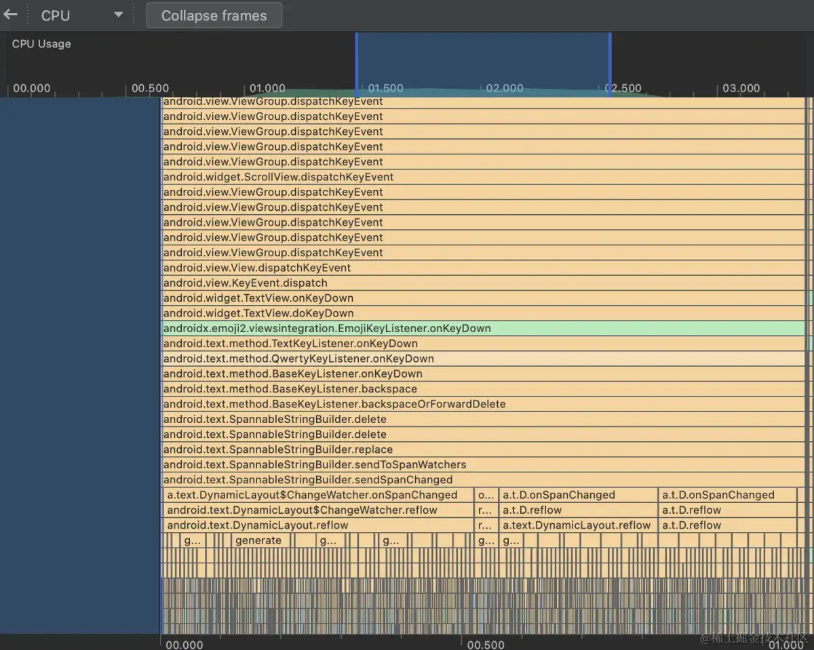Click the 03.000 mark on CPU Usage timeline
The image size is (814, 650).
(x=741, y=88)
